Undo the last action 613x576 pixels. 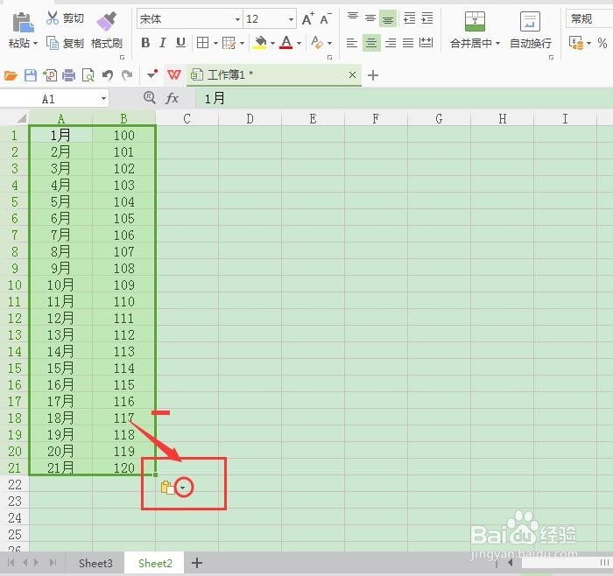tap(108, 75)
